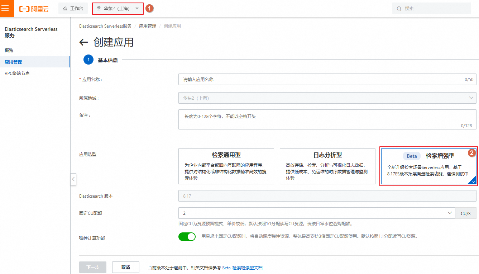Click the Alibaba Cloud logo
Image resolution: width=479 pixels, height=274 pixels.
[34, 9]
